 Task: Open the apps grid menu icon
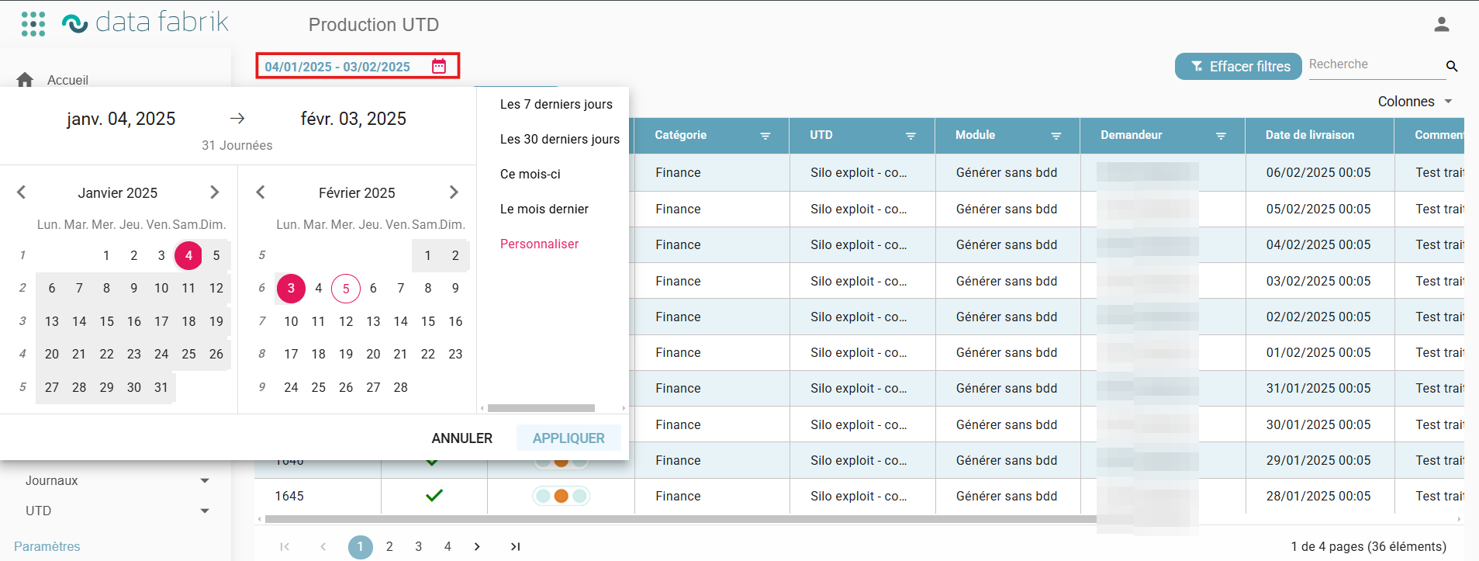click(33, 24)
